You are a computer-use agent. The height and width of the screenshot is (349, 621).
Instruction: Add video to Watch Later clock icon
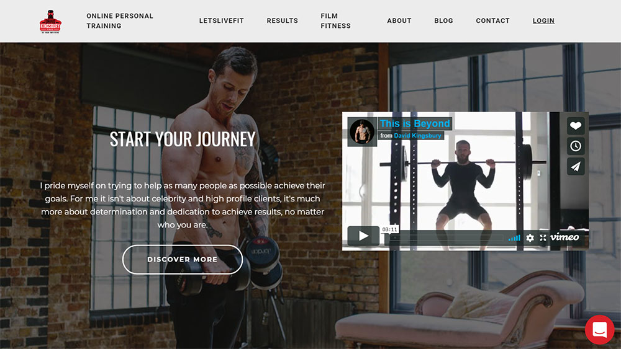pyautogui.click(x=576, y=146)
